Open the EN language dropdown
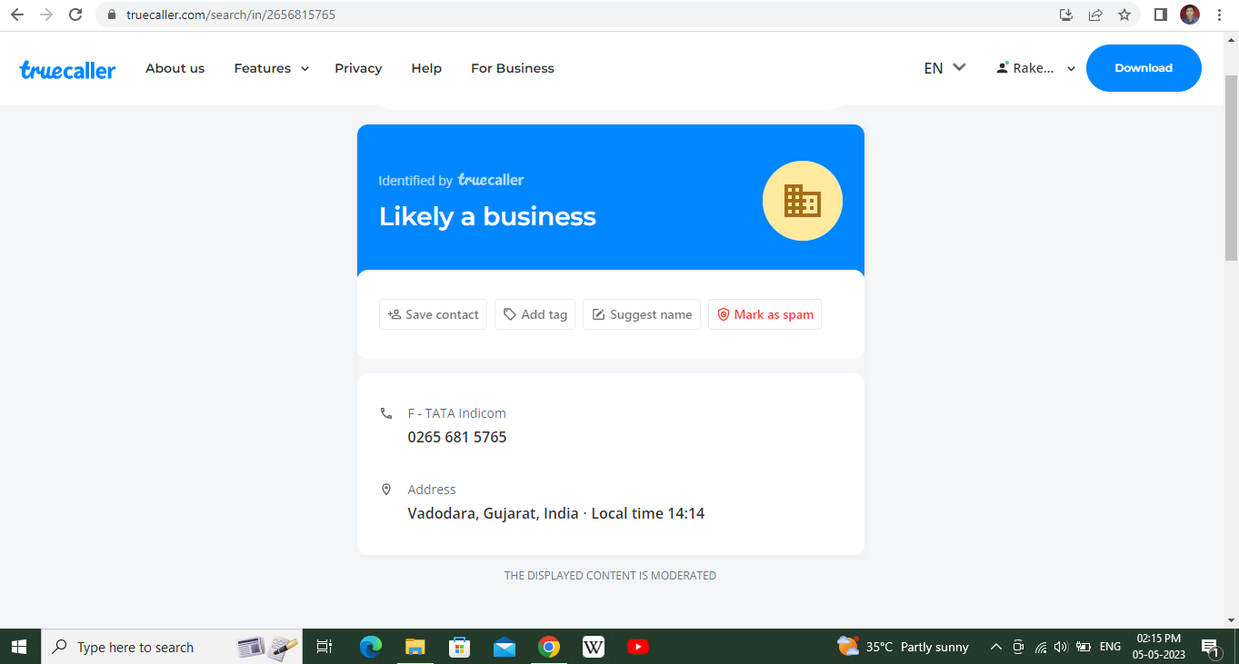This screenshot has height=664, width=1239. click(x=944, y=68)
